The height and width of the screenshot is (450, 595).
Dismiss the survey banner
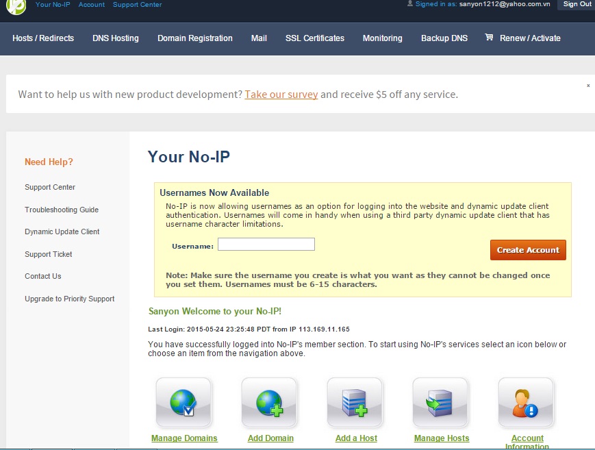pyautogui.click(x=588, y=86)
